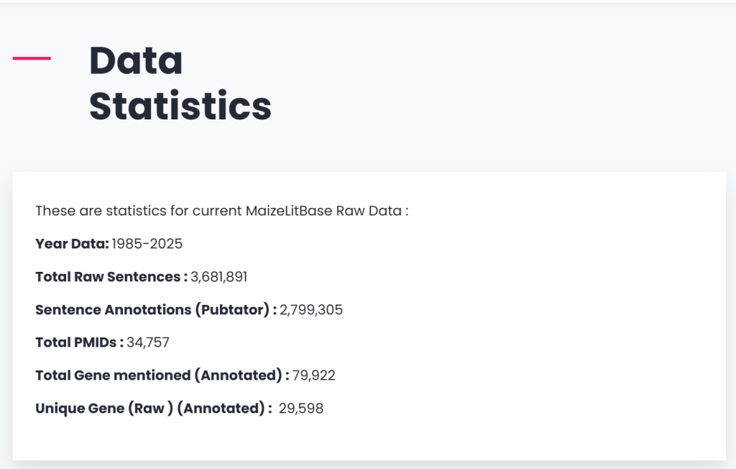The image size is (736, 469).
Task: Select the Total Raw Sentences label
Action: (x=111, y=277)
